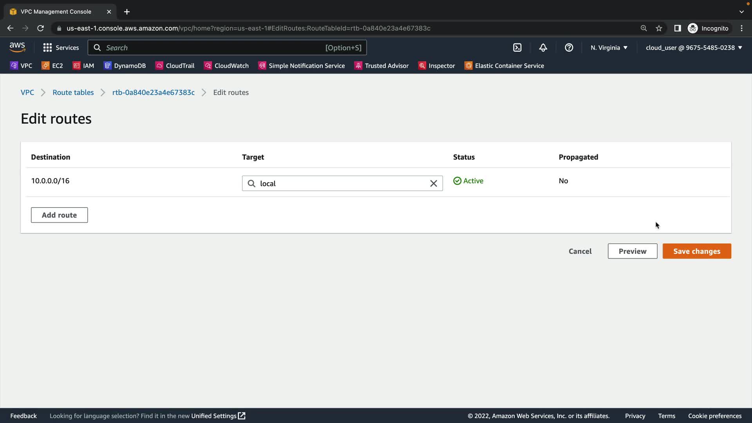Open the IAM favorites bar item
The image size is (752, 423).
point(83,66)
